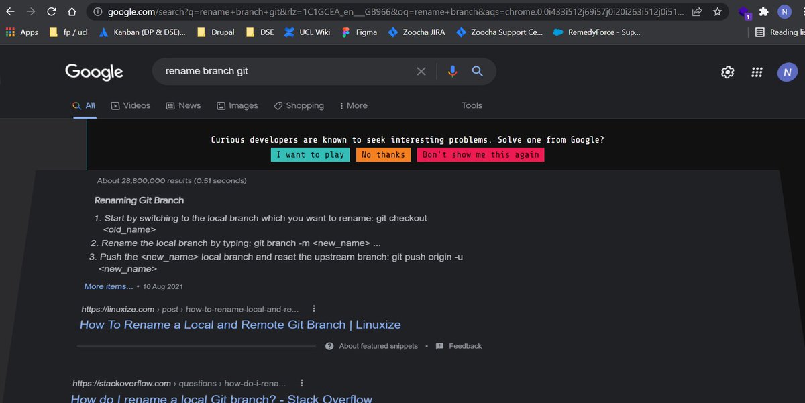Click the I want to play button
Image resolution: width=805 pixels, height=403 pixels.
tap(310, 154)
